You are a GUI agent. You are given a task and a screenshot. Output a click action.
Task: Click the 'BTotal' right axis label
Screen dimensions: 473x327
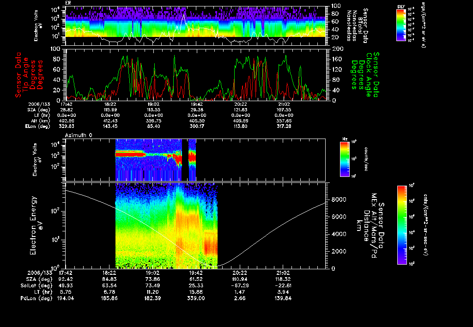point(360,25)
